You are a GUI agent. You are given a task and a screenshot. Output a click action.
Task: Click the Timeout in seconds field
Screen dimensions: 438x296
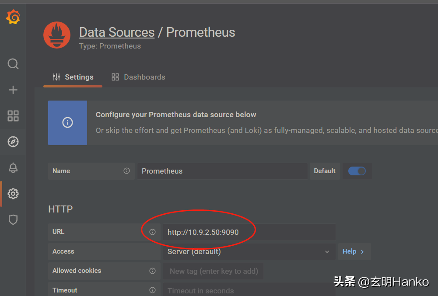(249, 290)
